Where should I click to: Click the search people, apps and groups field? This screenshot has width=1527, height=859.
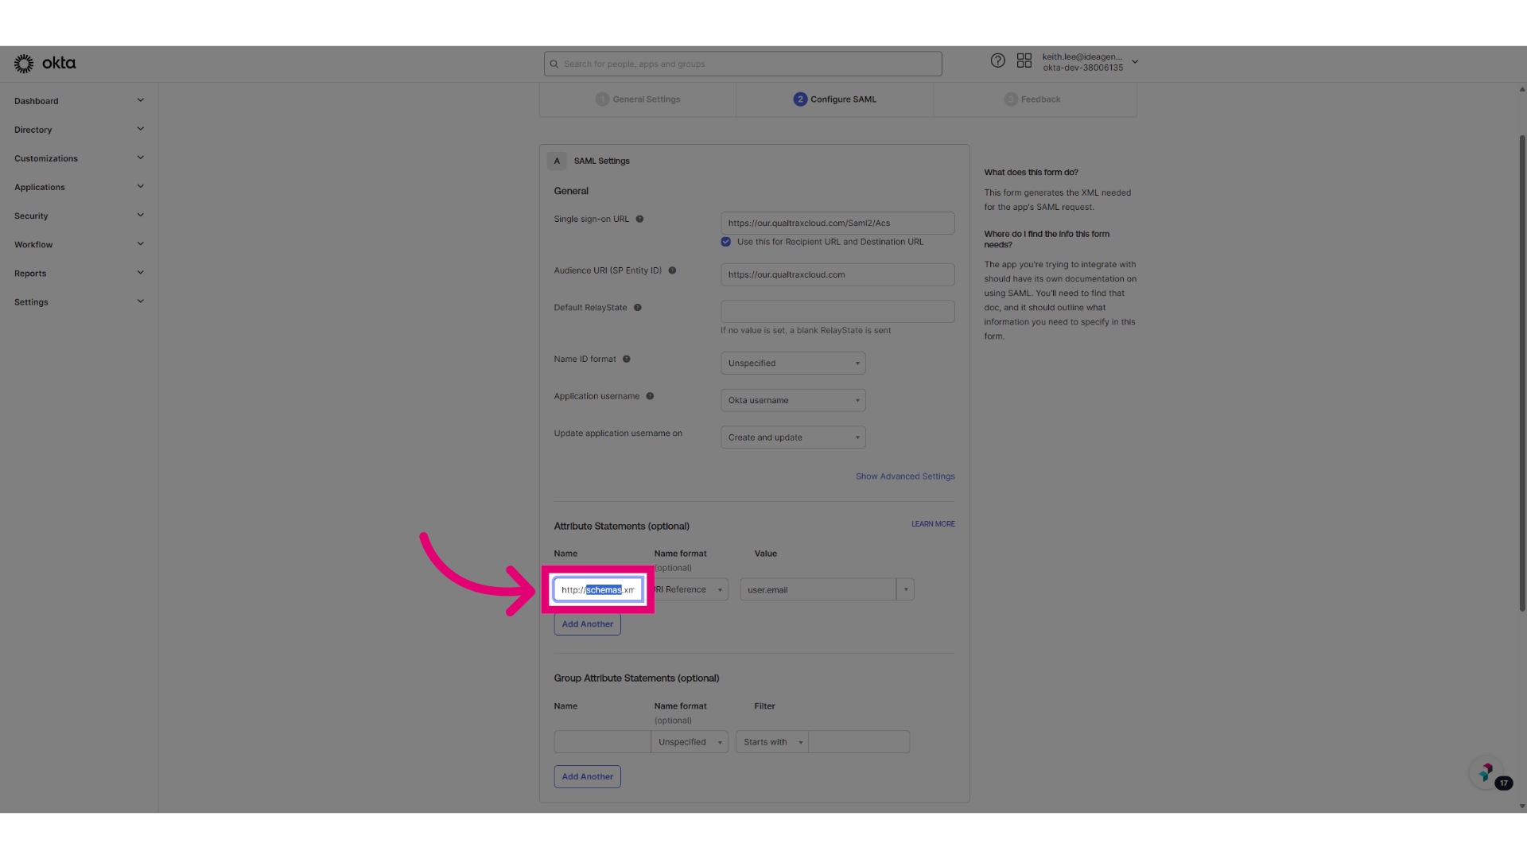click(743, 64)
